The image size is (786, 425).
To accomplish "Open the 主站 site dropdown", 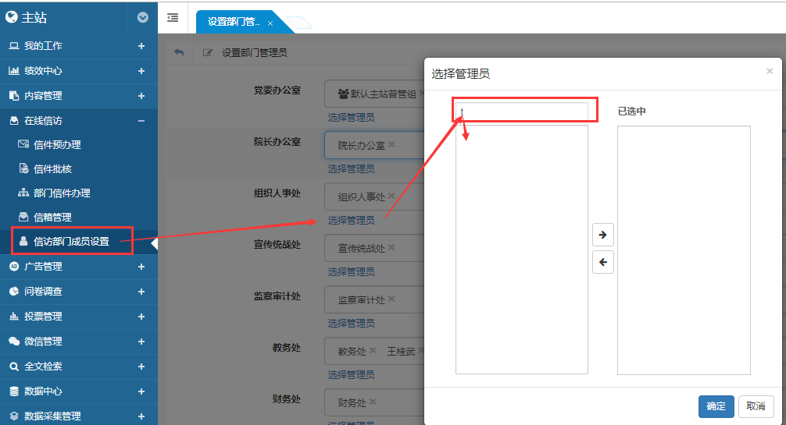I will tap(142, 17).
